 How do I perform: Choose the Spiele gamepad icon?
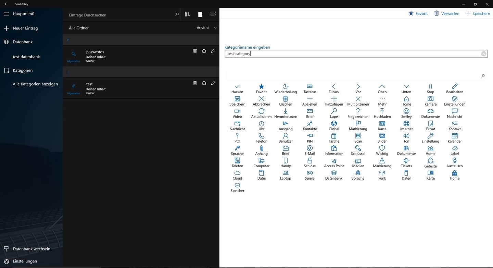[309, 175]
